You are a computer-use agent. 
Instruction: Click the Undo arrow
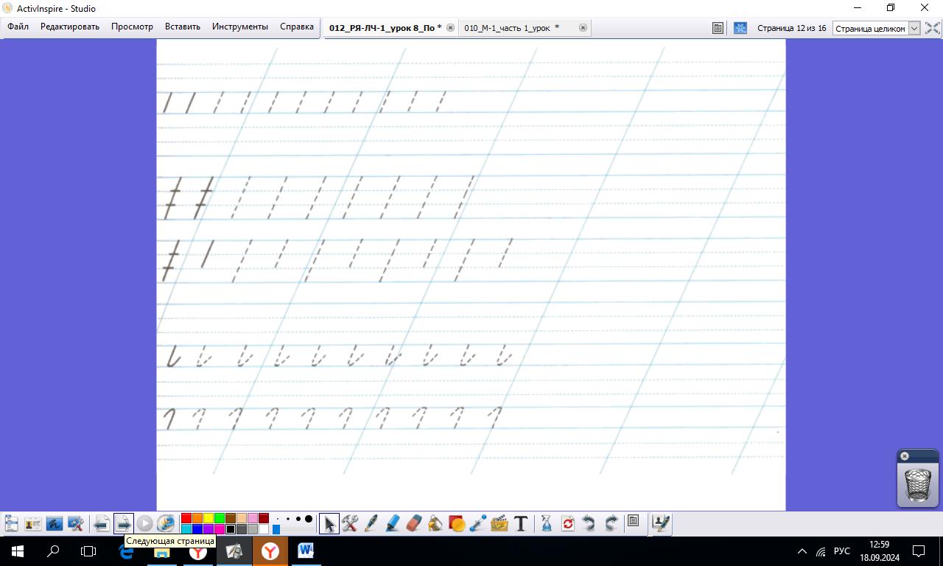click(x=589, y=523)
